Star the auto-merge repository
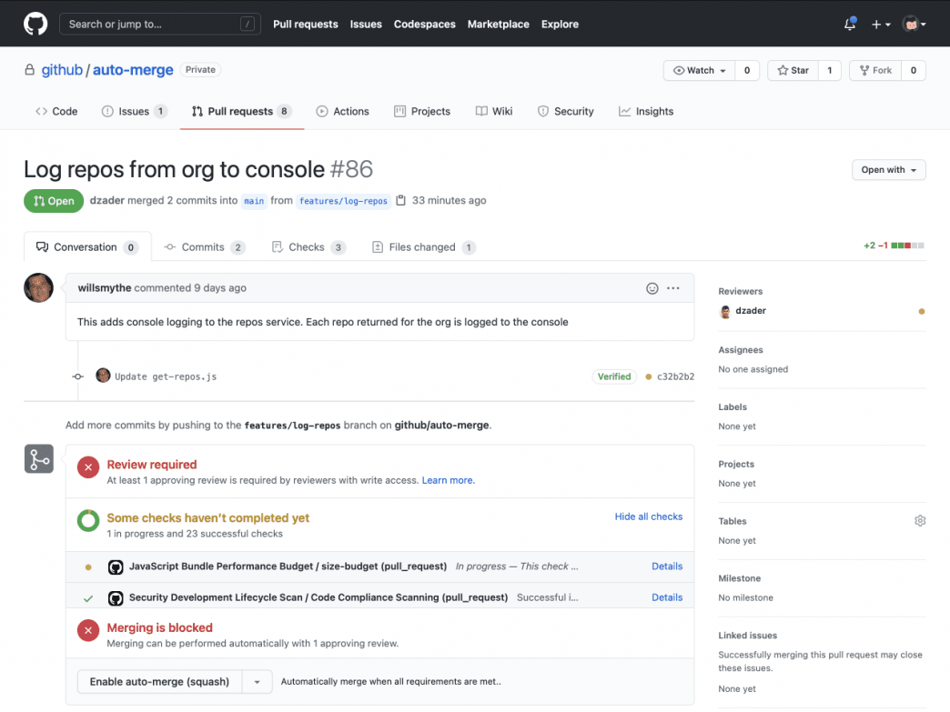 pyautogui.click(x=793, y=70)
